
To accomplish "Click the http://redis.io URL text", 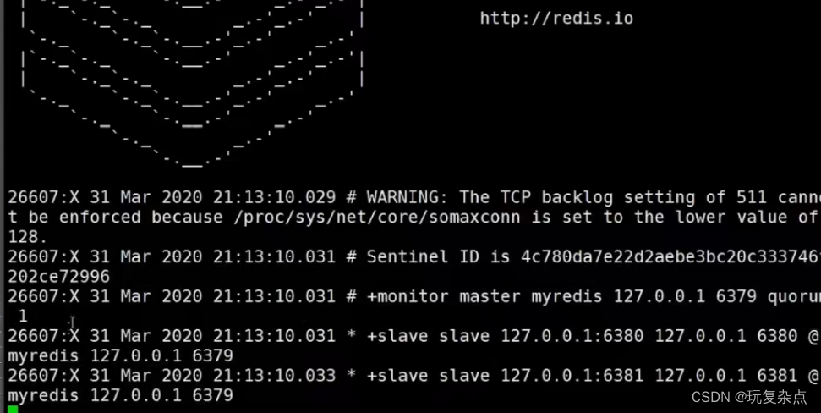I will pyautogui.click(x=556, y=19).
